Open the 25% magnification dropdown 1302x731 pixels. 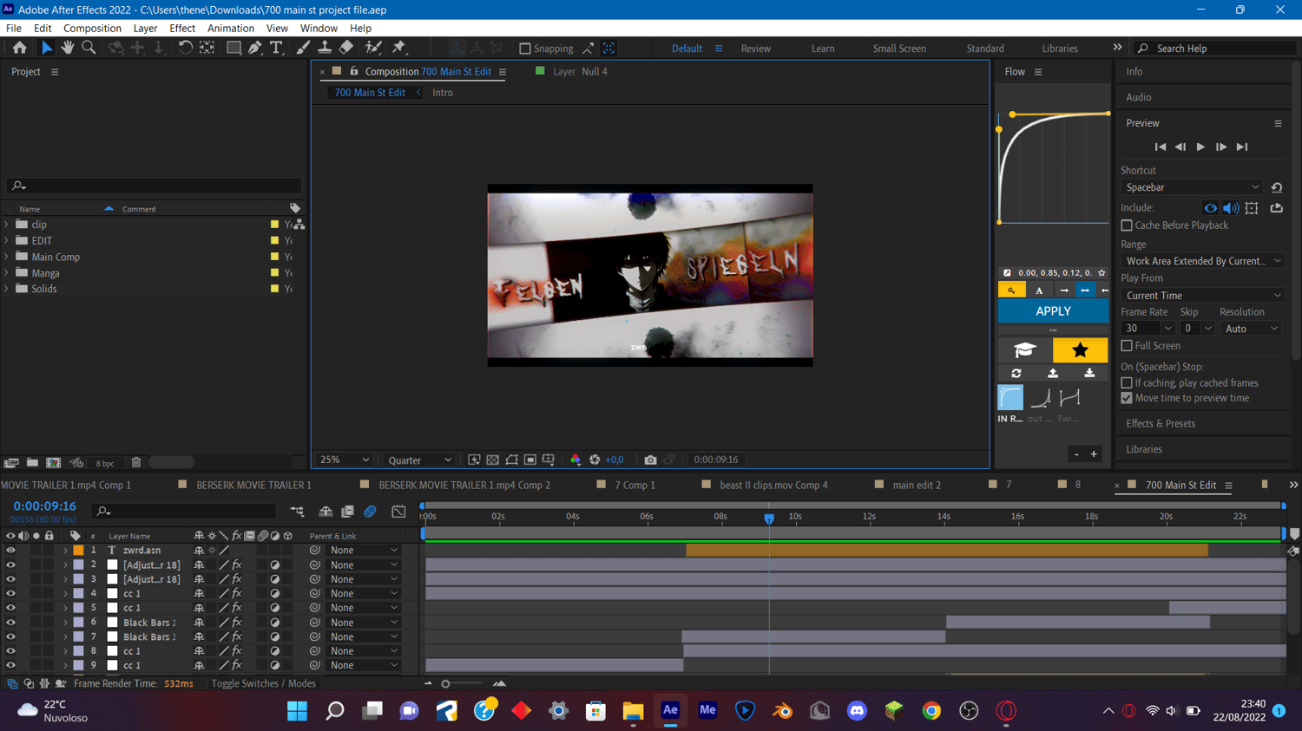pos(345,460)
